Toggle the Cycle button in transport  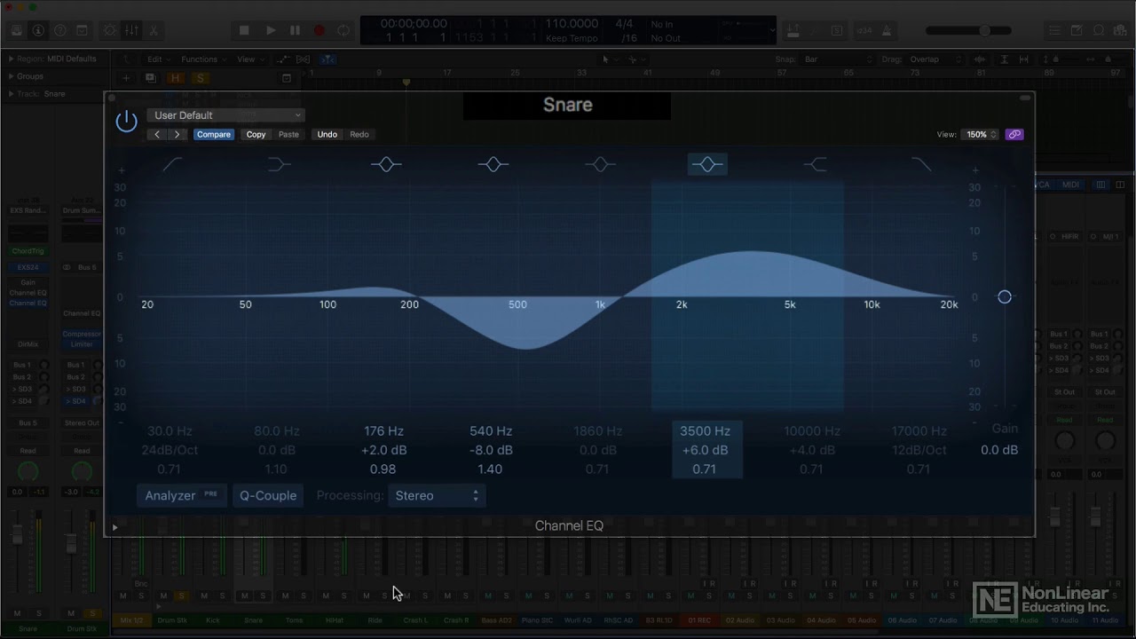(x=343, y=30)
